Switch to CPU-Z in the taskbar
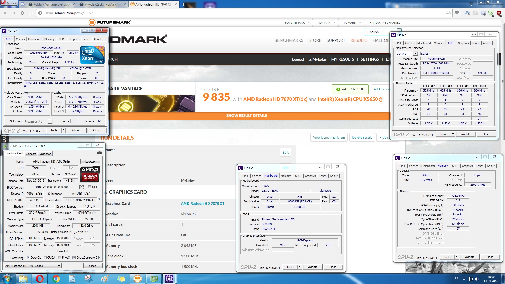 coord(169,279)
